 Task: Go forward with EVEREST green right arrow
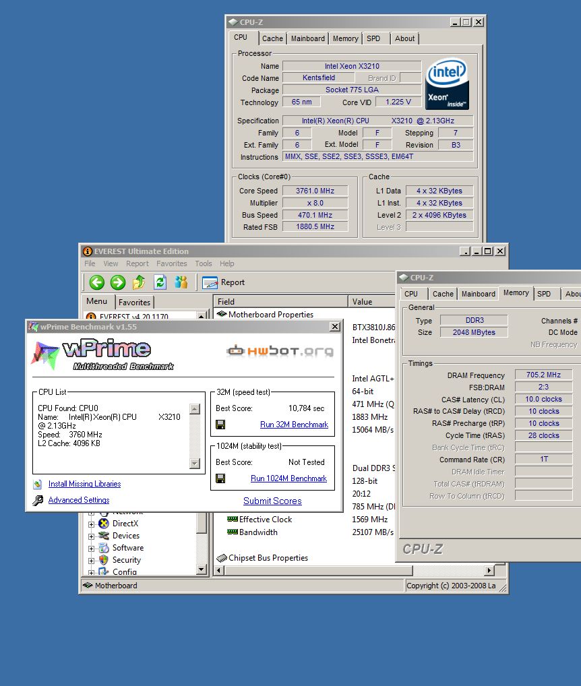tap(118, 282)
